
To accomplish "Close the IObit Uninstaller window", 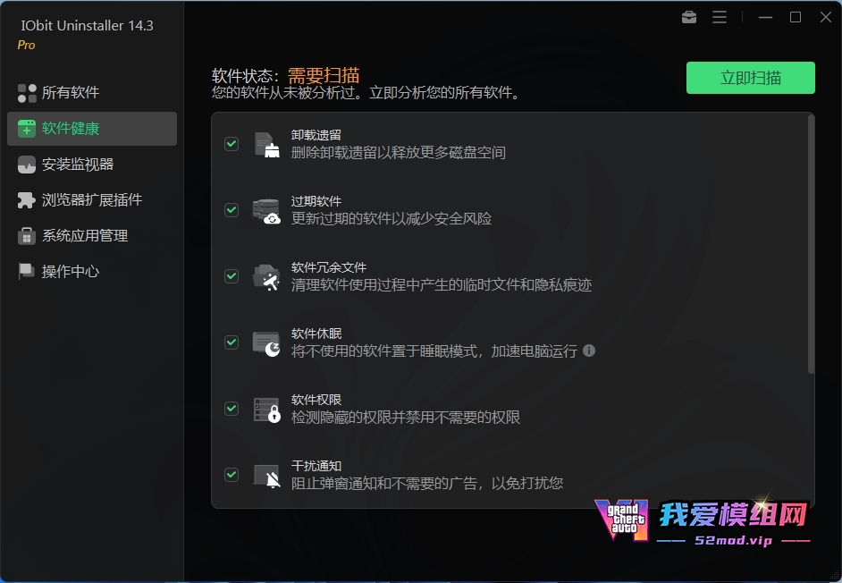I will 826,17.
